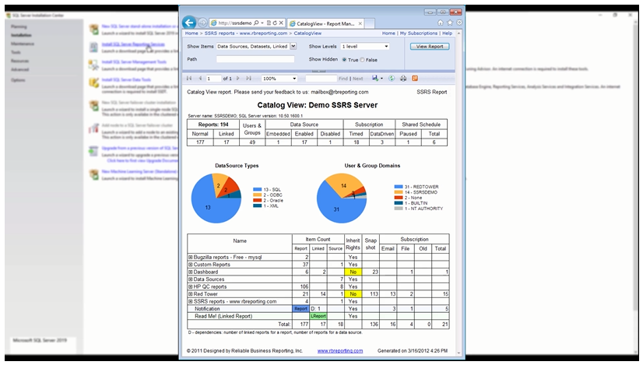The width and height of the screenshot is (643, 365).
Task: Click inside the Path text field
Action: (255, 59)
